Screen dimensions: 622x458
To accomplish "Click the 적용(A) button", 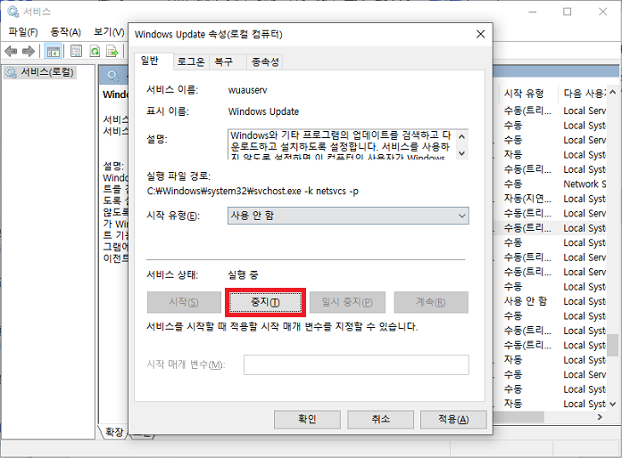I will [453, 419].
